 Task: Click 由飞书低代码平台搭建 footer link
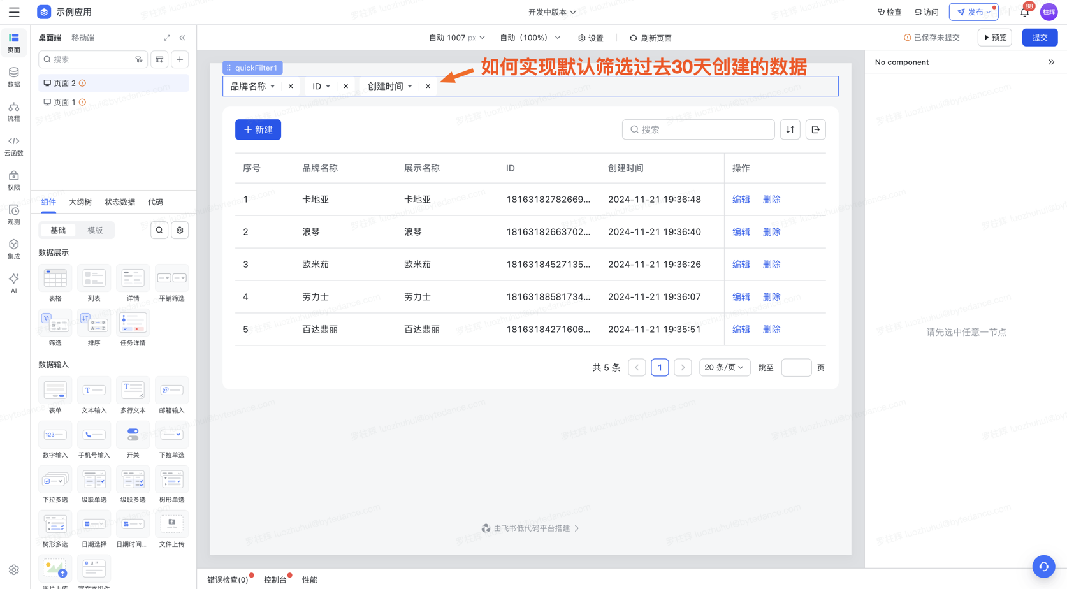tap(530, 528)
